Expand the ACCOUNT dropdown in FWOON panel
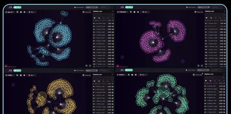The image size is (231, 114). (x=216, y=7)
